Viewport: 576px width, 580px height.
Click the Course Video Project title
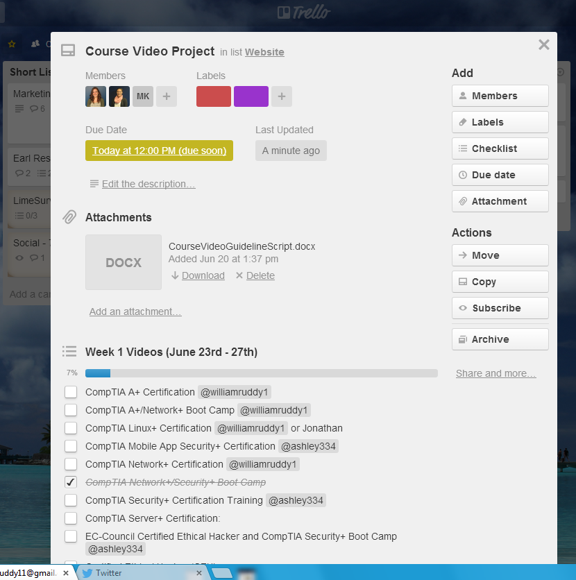[150, 51]
